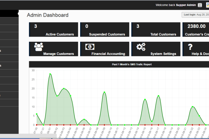Image resolution: width=209 pixels, height=139 pixels.
Task: Select the first green data point at 6
Action: tap(37, 114)
